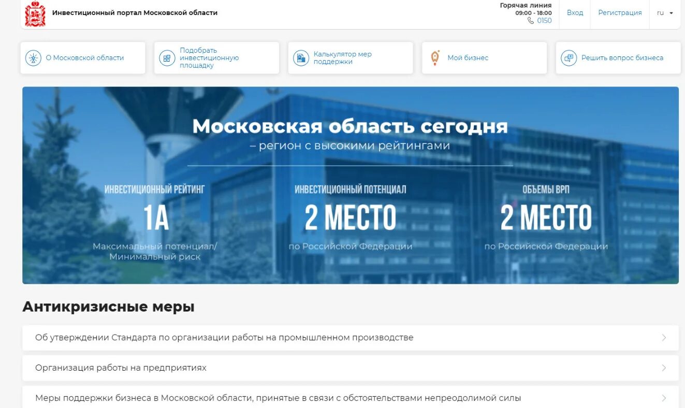Open Подобрать инвестиционную площадку menu card

[x=216, y=58]
